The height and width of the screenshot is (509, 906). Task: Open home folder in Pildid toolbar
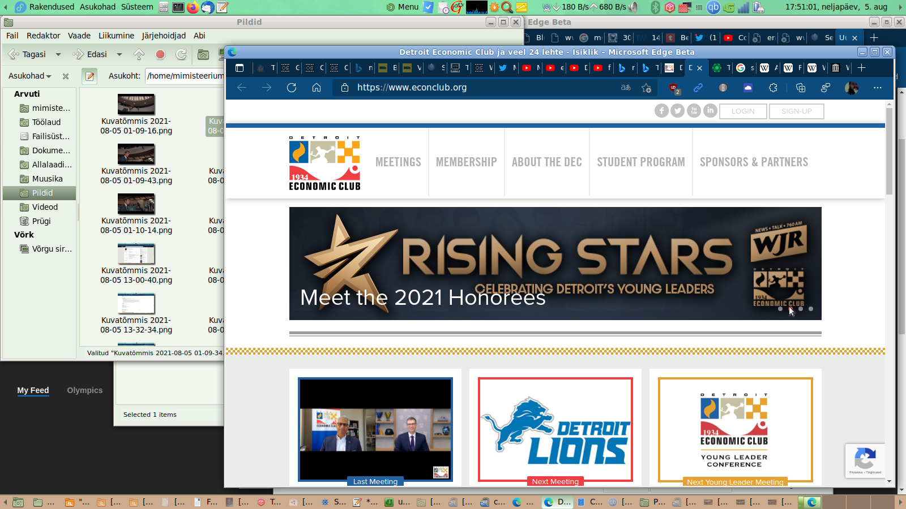point(203,54)
